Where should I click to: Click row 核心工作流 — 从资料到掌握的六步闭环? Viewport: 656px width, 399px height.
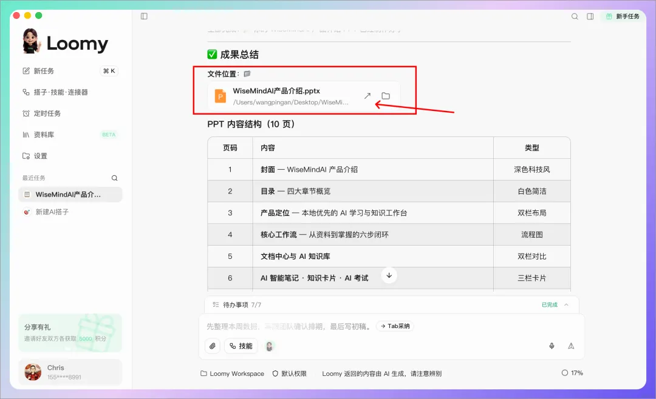coord(389,235)
